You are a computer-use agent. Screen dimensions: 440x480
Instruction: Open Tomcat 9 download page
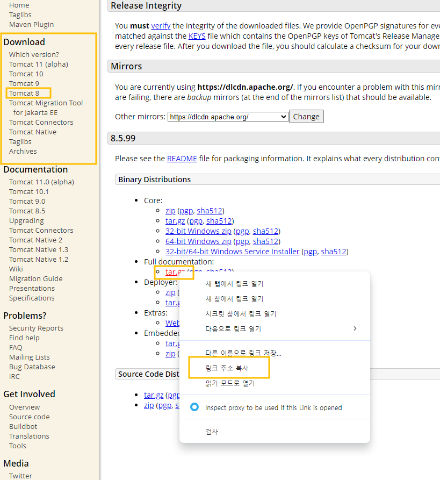pos(24,83)
